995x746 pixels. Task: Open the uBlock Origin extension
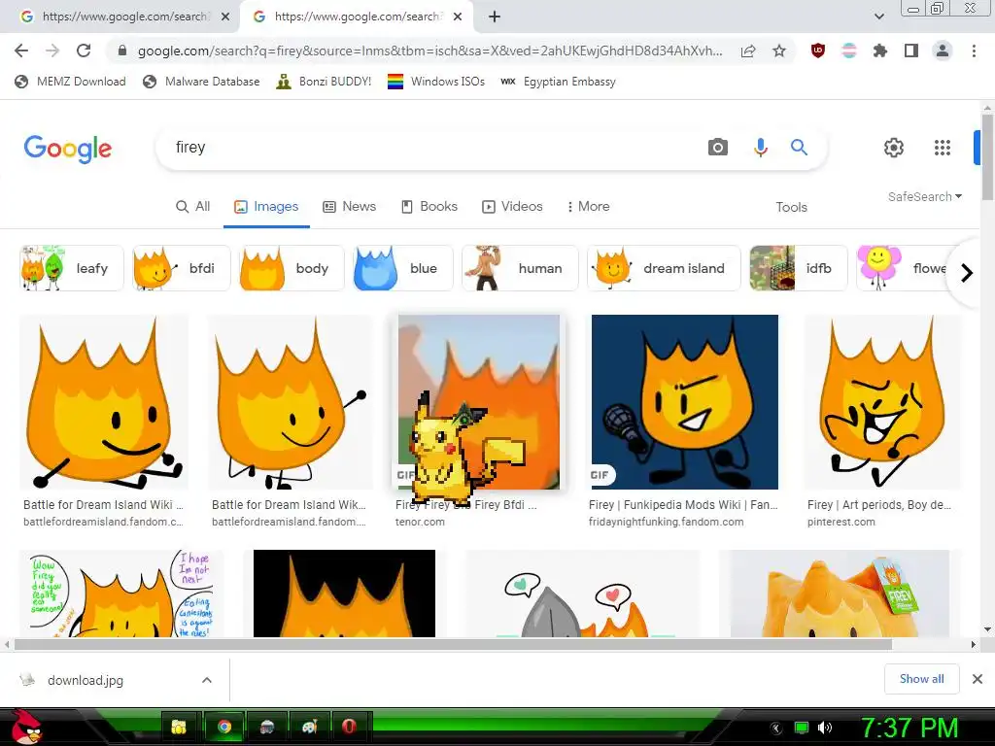pyautogui.click(x=818, y=51)
